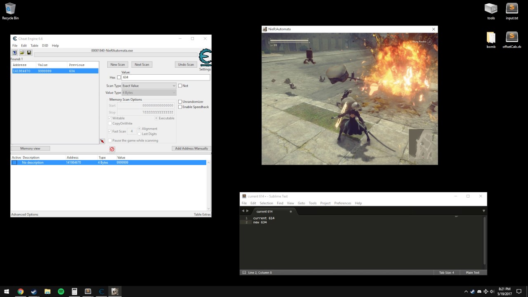Toggle Active box of No description entry
The height and width of the screenshot is (297, 528).
[14, 163]
